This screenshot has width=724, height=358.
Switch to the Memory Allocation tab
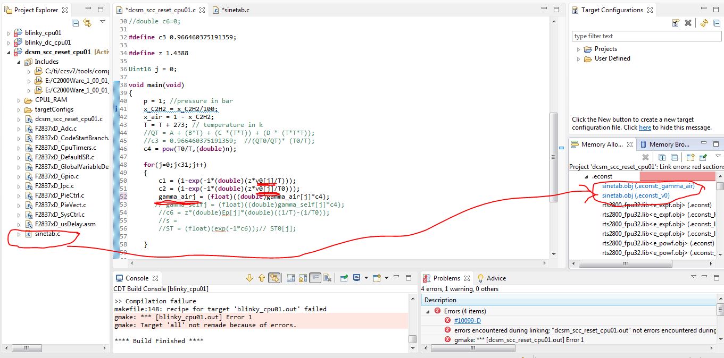tap(602, 144)
